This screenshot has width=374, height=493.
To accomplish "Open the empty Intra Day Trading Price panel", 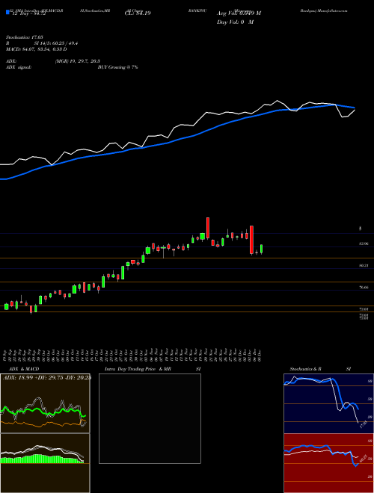I will pyautogui.click(x=150, y=418).
